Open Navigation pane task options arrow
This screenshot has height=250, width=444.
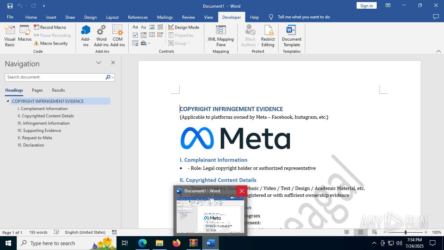(x=99, y=62)
